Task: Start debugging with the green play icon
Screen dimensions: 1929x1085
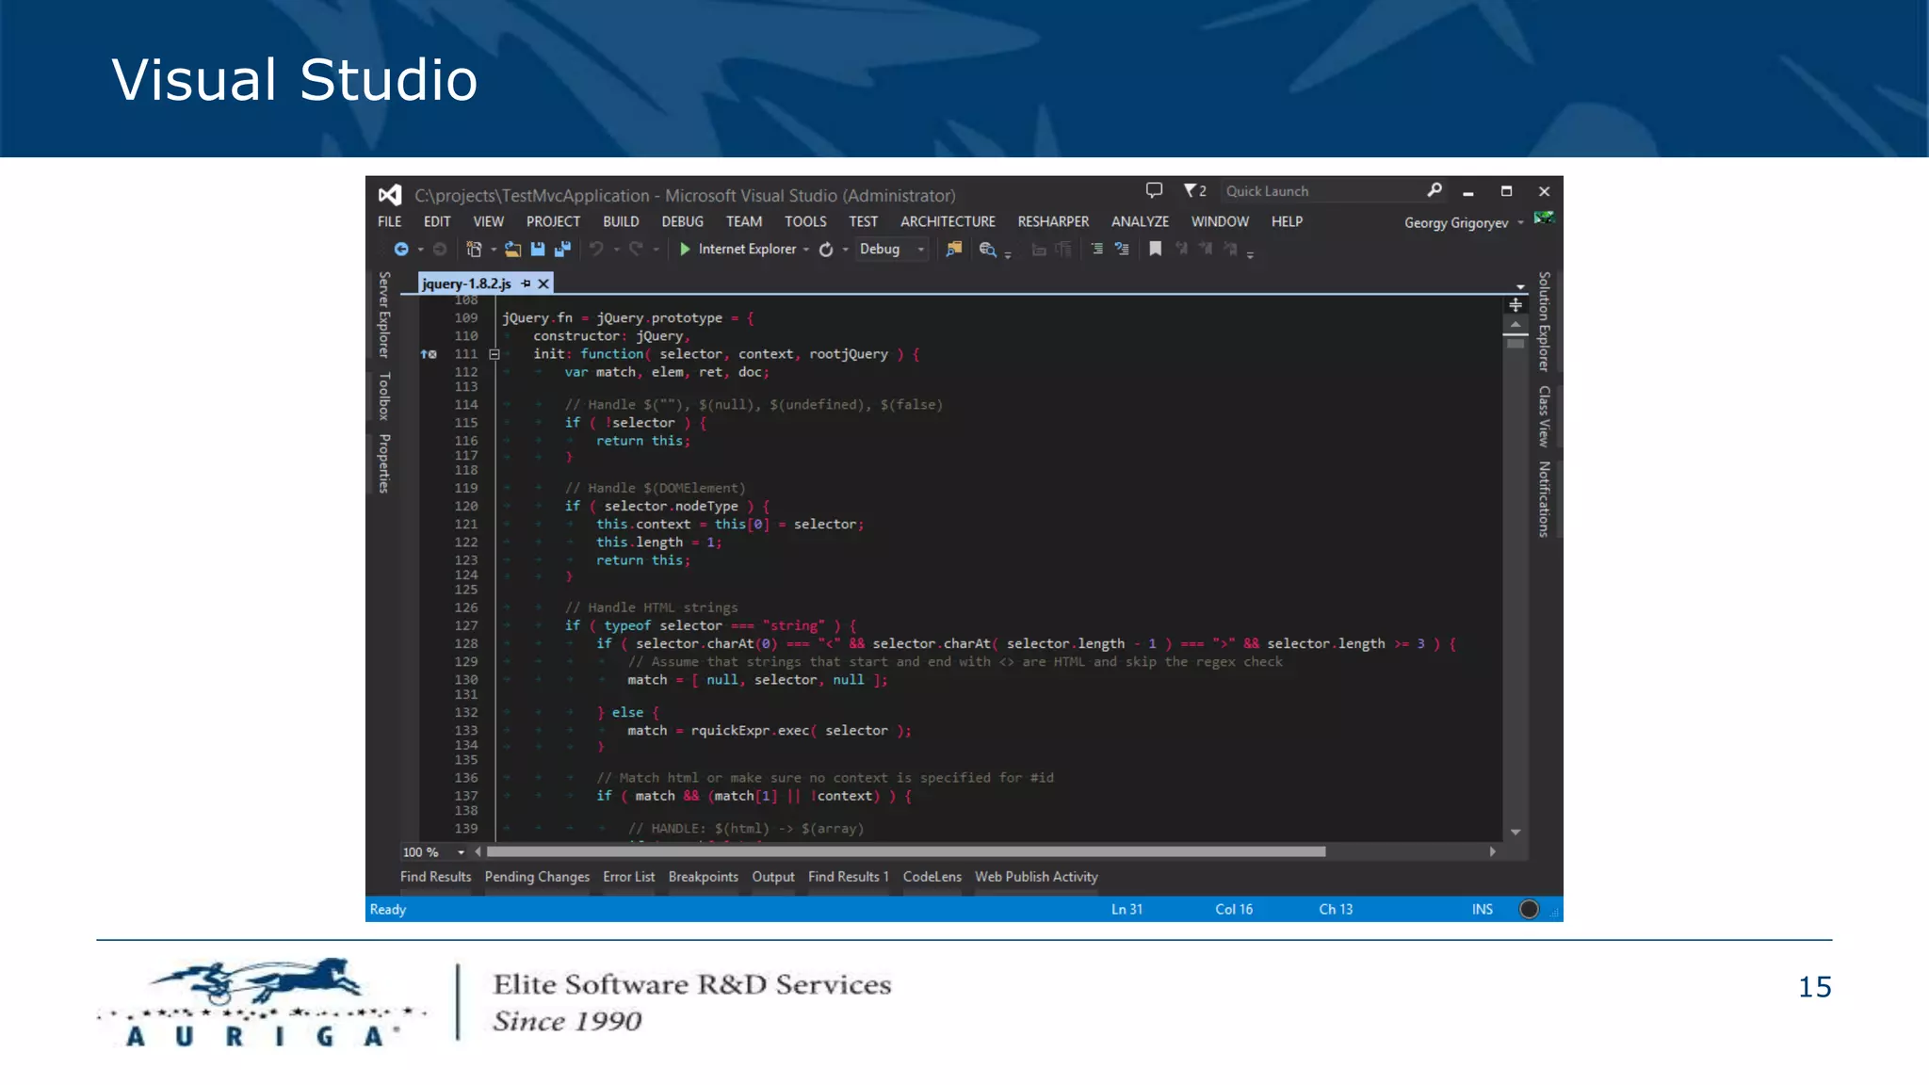Action: [x=686, y=250]
